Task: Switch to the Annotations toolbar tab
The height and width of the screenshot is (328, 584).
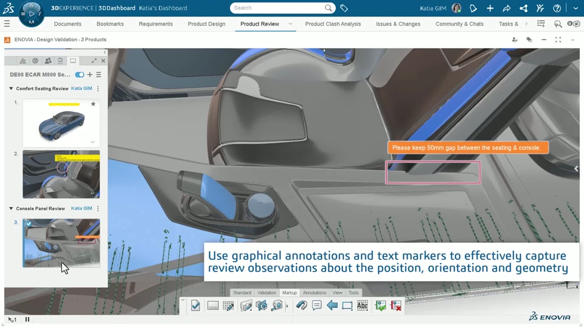Action: point(315,293)
